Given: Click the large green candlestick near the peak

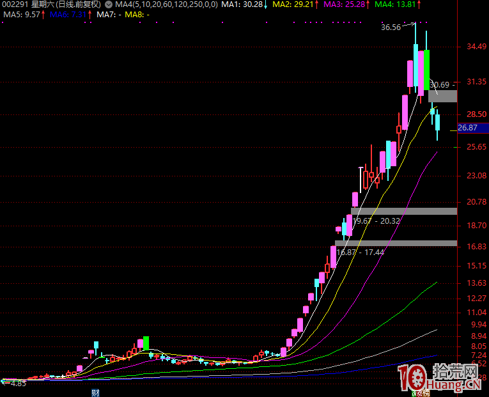Looking at the screenshot, I should pos(426,69).
